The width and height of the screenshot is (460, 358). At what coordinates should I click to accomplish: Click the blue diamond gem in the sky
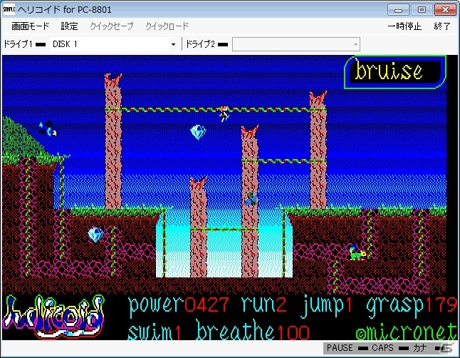pyautogui.click(x=198, y=132)
